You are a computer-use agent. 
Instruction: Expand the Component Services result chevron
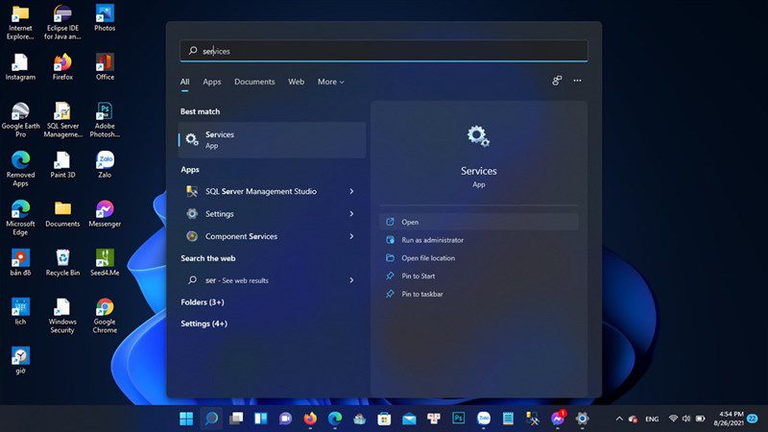pyautogui.click(x=351, y=236)
